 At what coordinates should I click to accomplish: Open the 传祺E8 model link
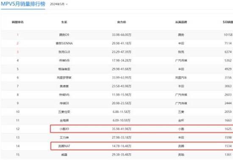[x=64, y=103]
